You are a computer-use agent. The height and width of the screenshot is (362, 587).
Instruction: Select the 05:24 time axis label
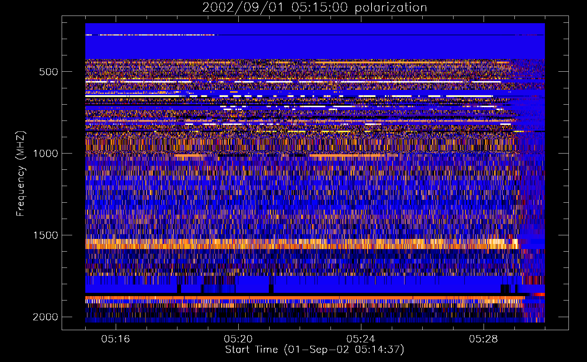tap(361, 339)
